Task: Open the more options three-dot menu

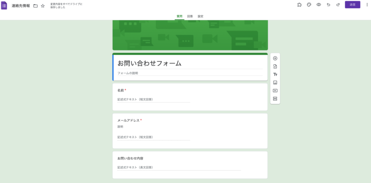Action: click(367, 5)
